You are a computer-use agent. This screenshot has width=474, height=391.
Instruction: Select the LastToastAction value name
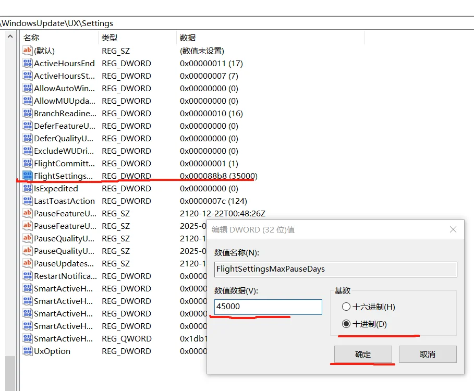pyautogui.click(x=64, y=201)
